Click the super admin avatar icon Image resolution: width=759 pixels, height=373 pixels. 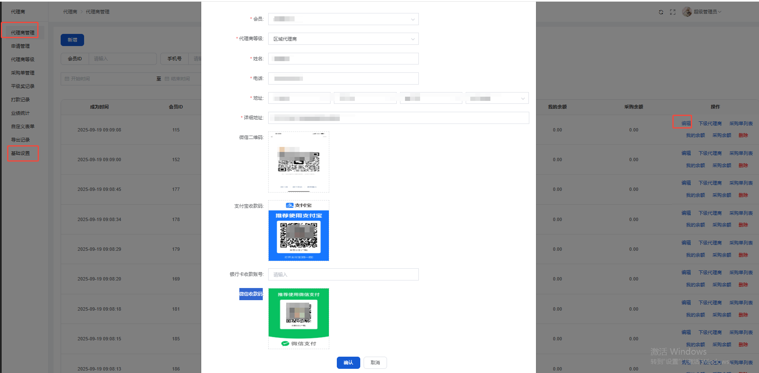click(687, 12)
